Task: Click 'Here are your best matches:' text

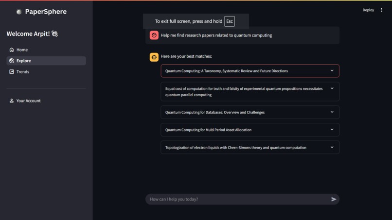Action: pyautogui.click(x=186, y=56)
